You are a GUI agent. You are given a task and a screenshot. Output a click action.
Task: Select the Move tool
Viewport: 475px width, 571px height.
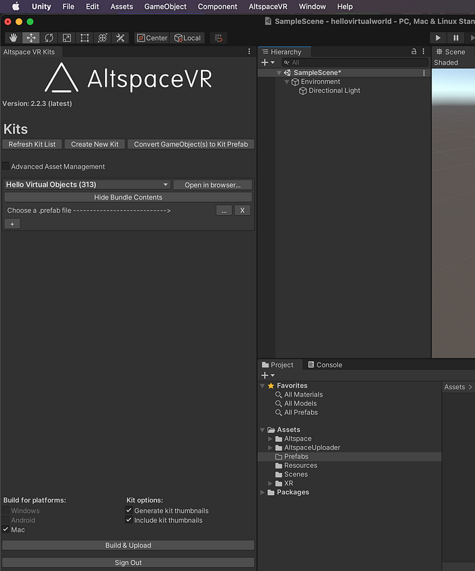(31, 38)
